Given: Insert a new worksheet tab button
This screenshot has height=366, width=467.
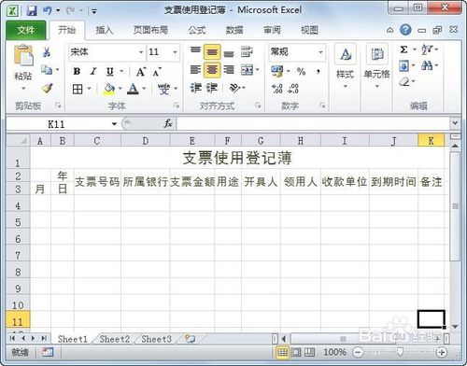Looking at the screenshot, I should click(190, 339).
